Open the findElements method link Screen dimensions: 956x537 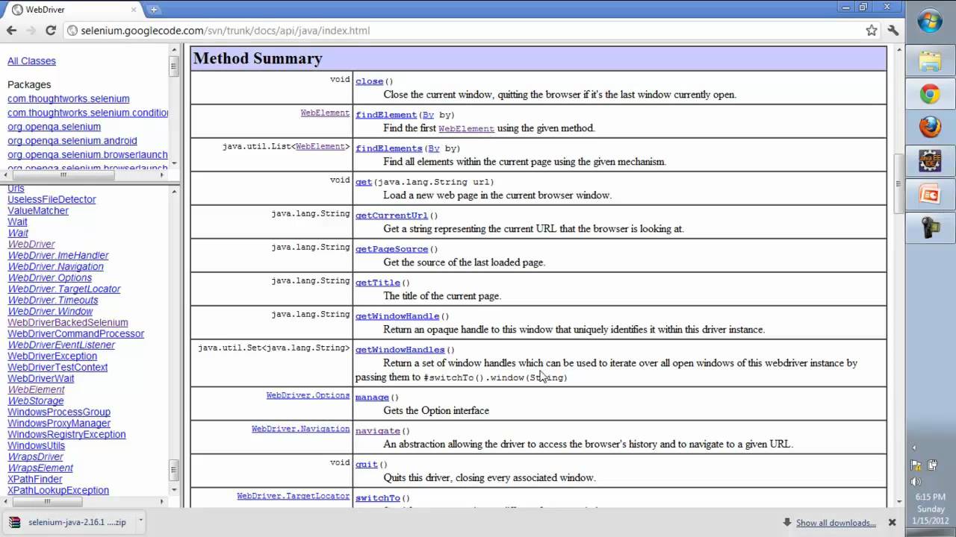[389, 148]
